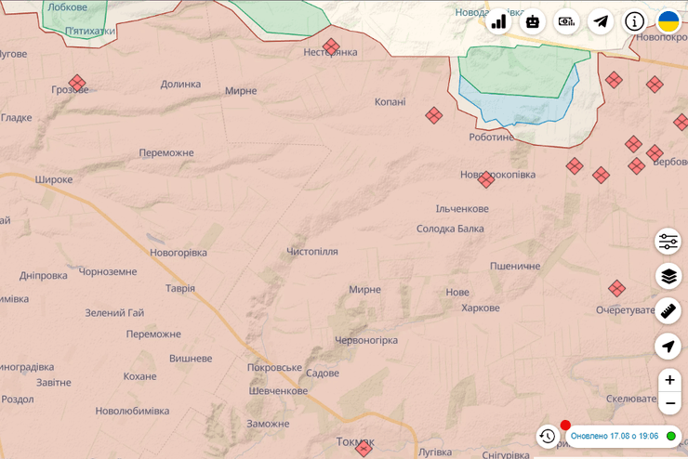This screenshot has width=688, height=459.
Task: Click the unit marker near Грозове
Action: pos(77,83)
